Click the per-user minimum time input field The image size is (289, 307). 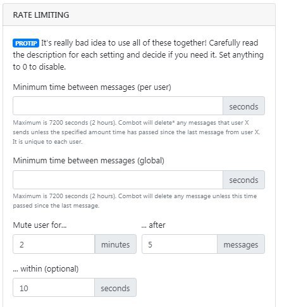[x=118, y=106]
